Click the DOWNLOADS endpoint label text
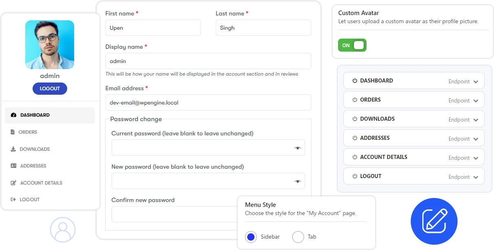Viewport: 494px width, 250px height. (x=377, y=119)
